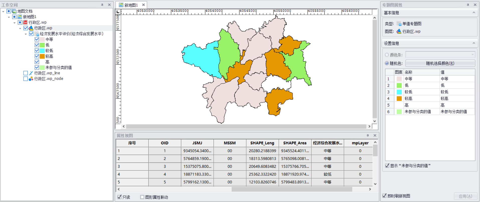Close the 工作空间 panel
Image resolution: width=480 pixels, height=202 pixels.
point(109,5)
